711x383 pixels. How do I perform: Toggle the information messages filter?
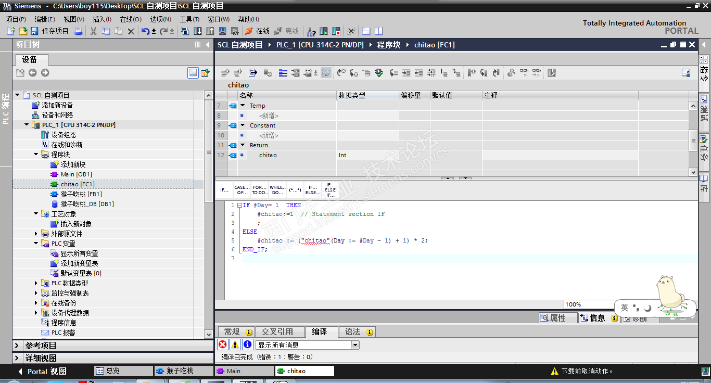[248, 344]
